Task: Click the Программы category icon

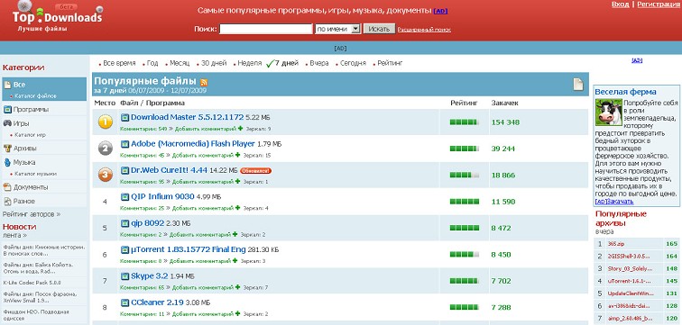Action: click(7, 109)
